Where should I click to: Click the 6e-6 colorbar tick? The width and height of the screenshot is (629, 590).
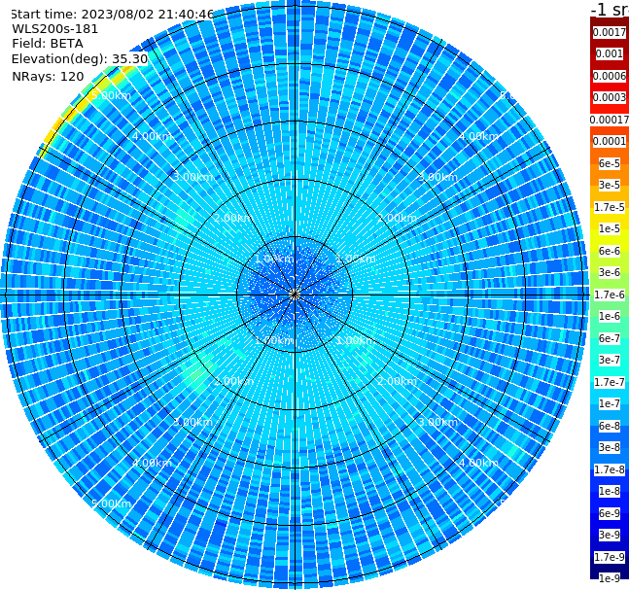click(x=610, y=251)
